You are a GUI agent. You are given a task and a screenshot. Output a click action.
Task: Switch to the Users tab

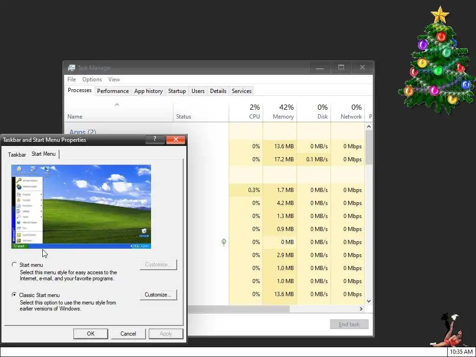(x=198, y=91)
